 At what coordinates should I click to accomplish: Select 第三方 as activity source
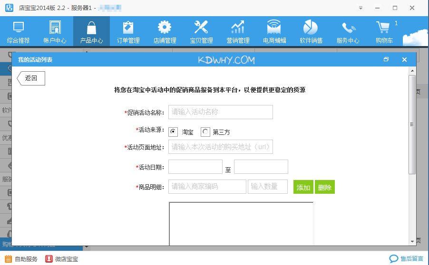coord(205,132)
